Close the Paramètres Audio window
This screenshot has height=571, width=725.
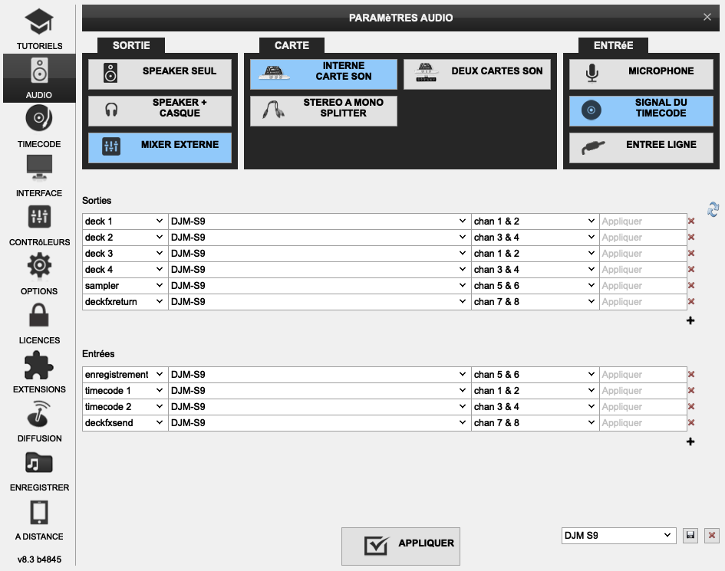(707, 17)
